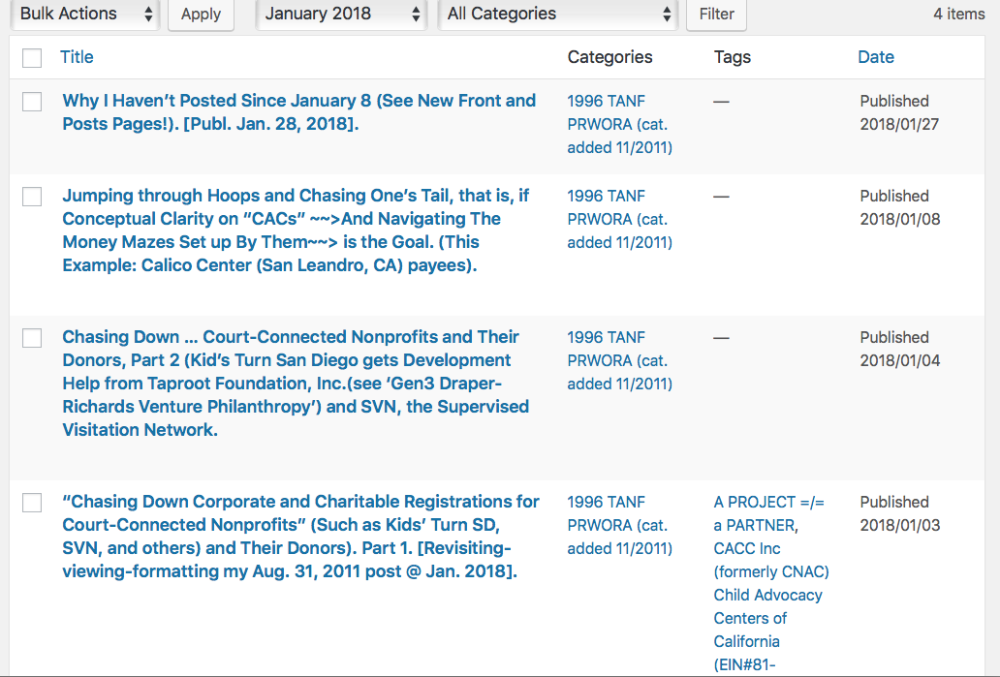The height and width of the screenshot is (677, 1000).
Task: Open the January 2018 date filter dropdown
Action: pos(344,15)
